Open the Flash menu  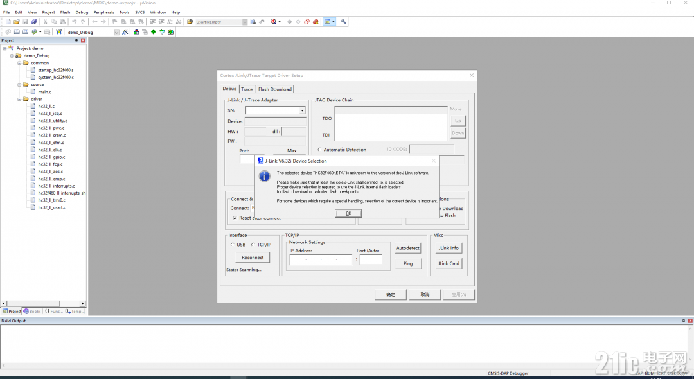pos(65,12)
